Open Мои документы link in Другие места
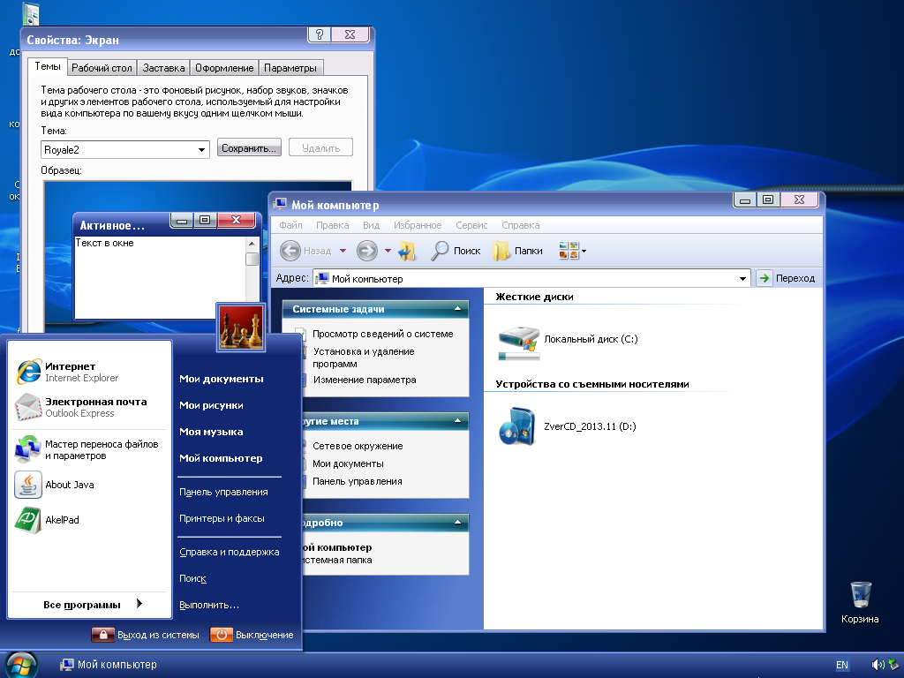Viewport: 904px width, 678px height. (x=348, y=463)
